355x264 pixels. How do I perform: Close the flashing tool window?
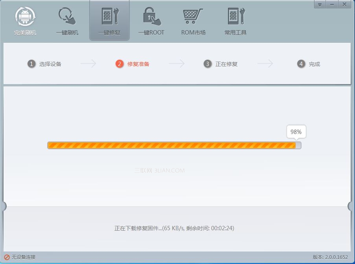tap(344, 4)
